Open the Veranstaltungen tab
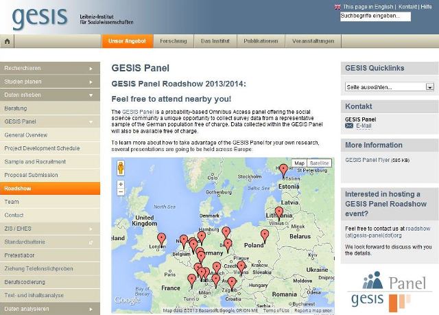This screenshot has width=439, height=315. pyautogui.click(x=313, y=41)
